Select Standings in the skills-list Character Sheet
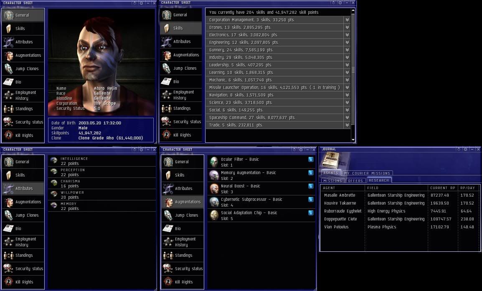This screenshot has width=482, height=291. (x=181, y=109)
